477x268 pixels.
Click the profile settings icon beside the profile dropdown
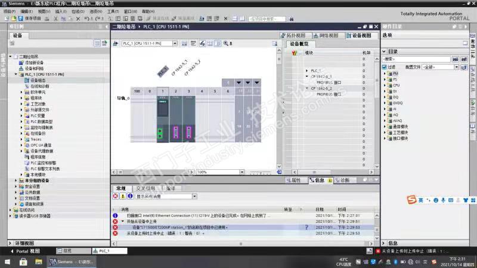pyautogui.click(x=464, y=67)
